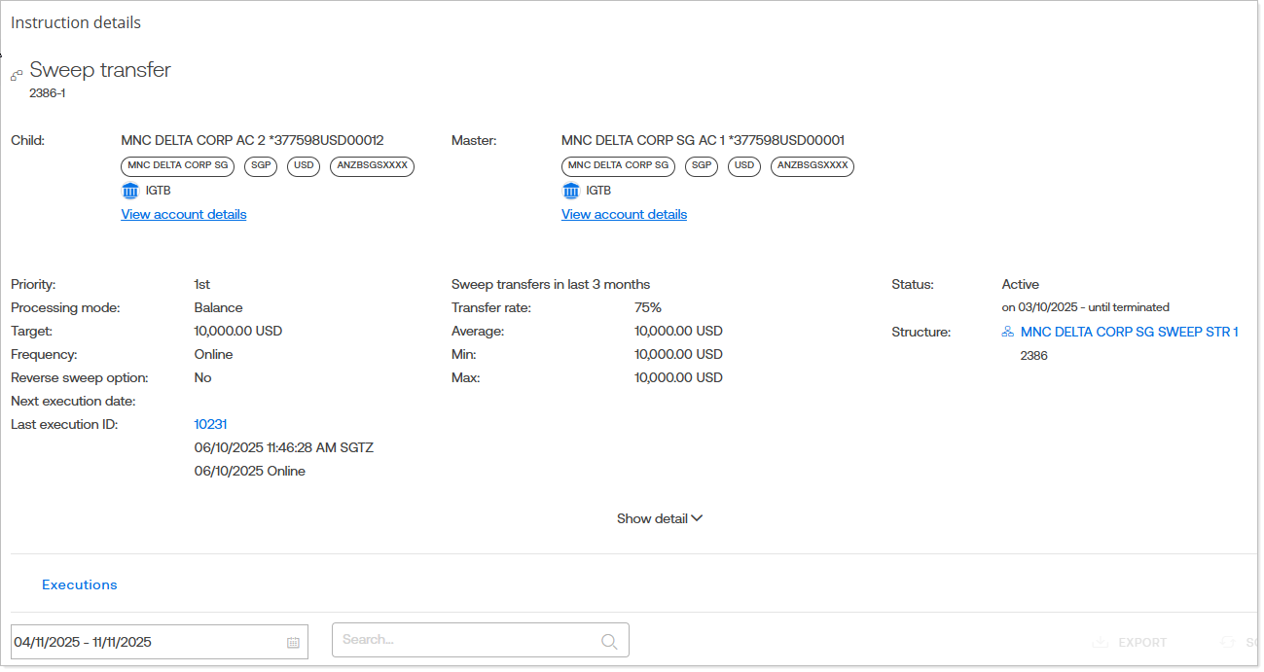Screen dimensions: 1264x672
Task: Open the calendar icon in date range field
Action: 293,643
